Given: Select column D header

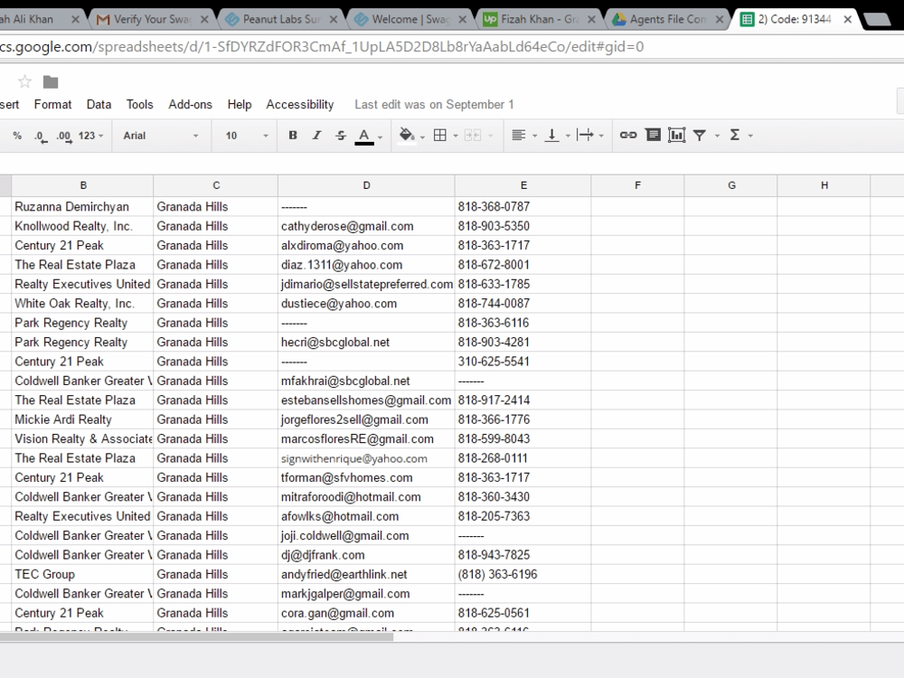Looking at the screenshot, I should [x=366, y=185].
